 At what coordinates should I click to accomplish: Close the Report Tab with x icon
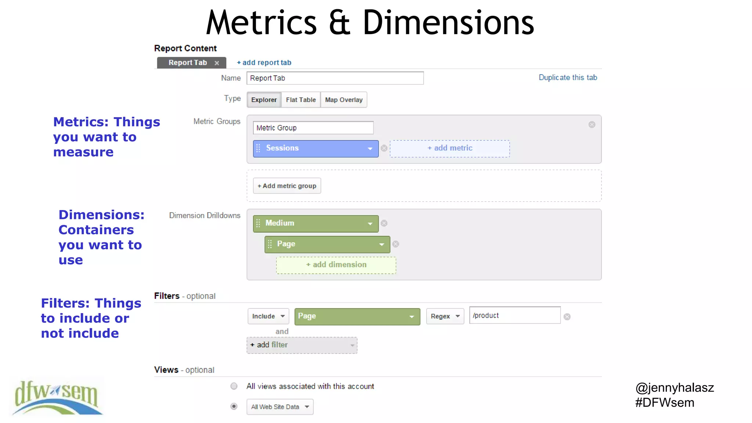(x=217, y=63)
